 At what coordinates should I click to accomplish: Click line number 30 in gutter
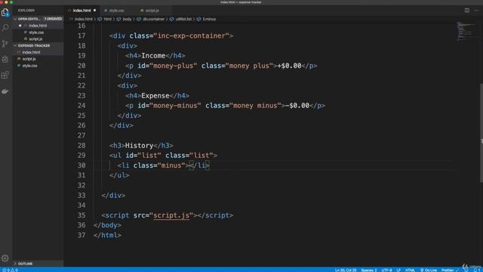coord(82,165)
